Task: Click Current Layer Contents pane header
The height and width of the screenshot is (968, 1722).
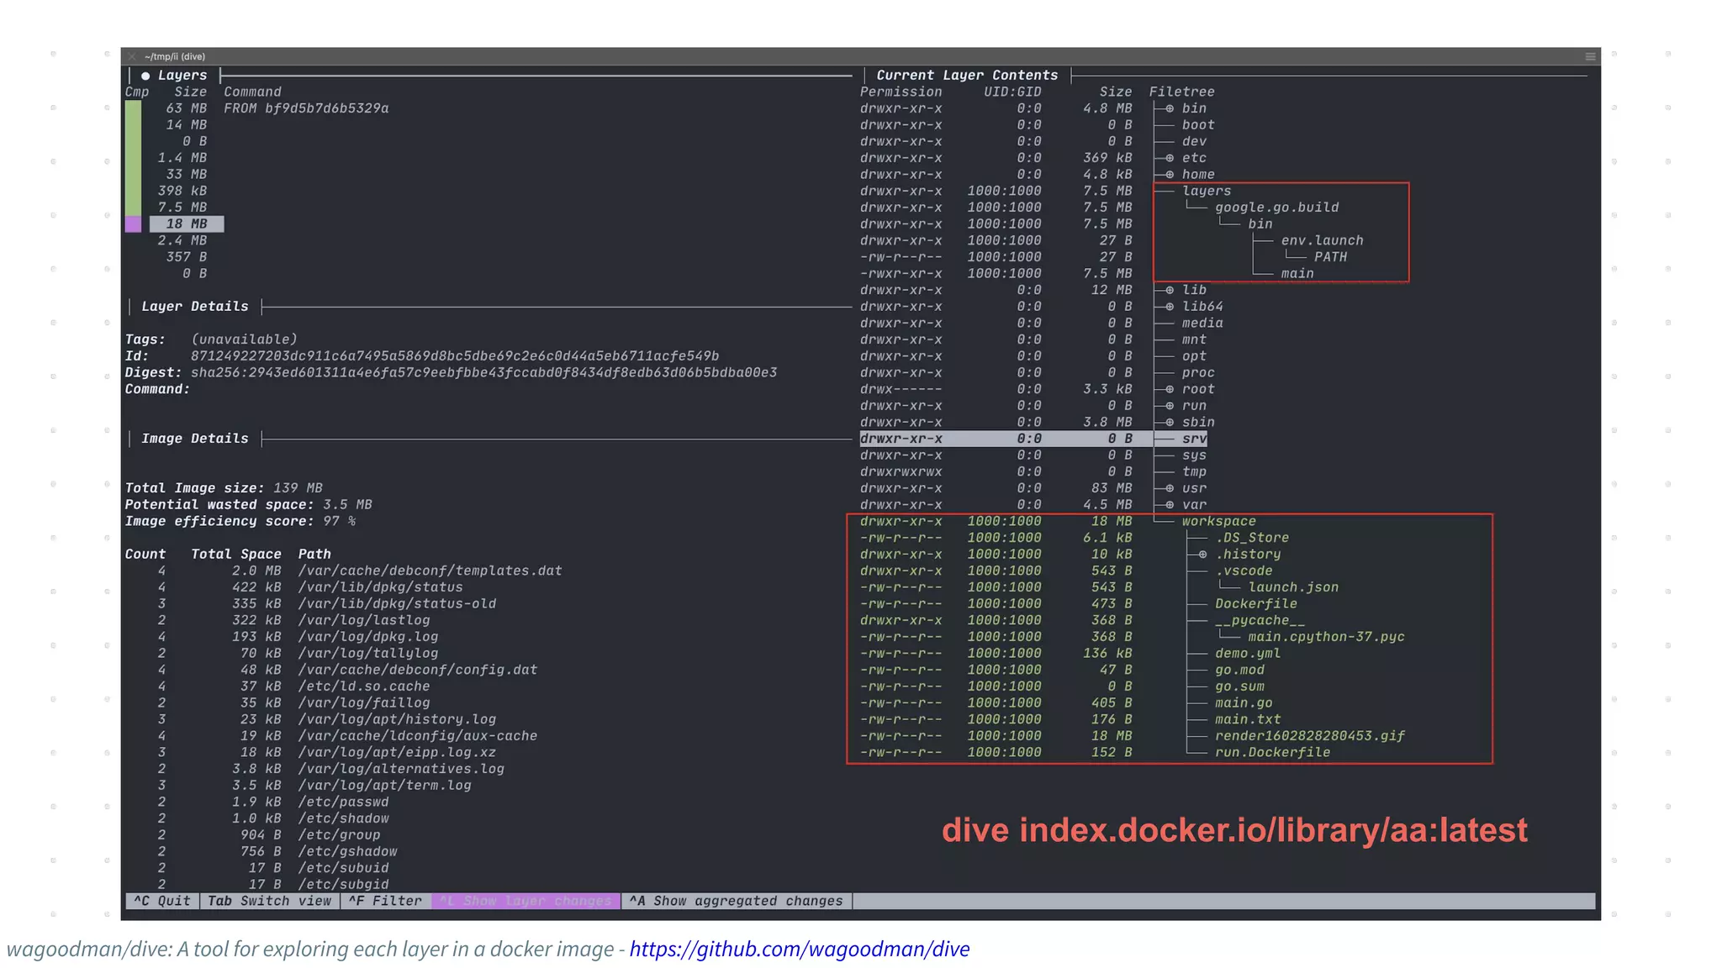Action: click(x=967, y=76)
